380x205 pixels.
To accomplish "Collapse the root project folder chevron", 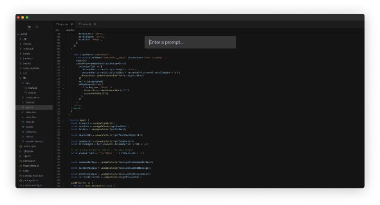I will click(18, 34).
